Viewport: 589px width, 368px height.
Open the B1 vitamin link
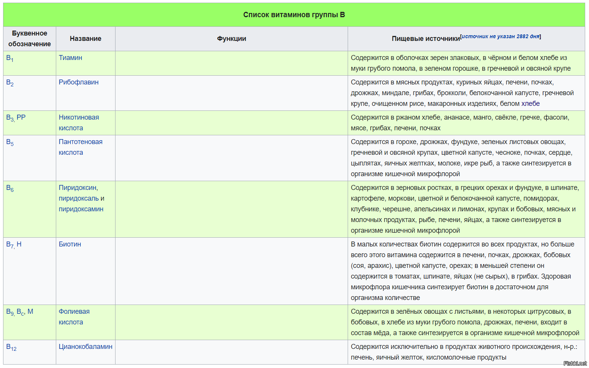coord(10,58)
